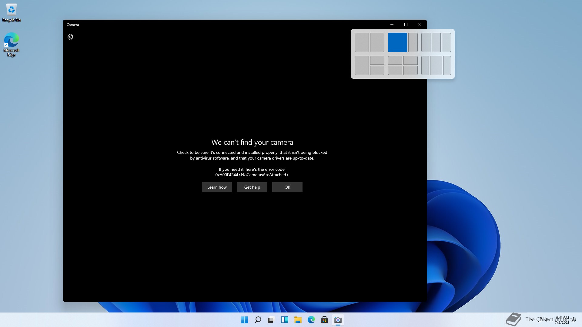This screenshot has height=327, width=582.
Task: Snap to bottom-right zone of four-quadrant layout
Action: tap(410, 71)
